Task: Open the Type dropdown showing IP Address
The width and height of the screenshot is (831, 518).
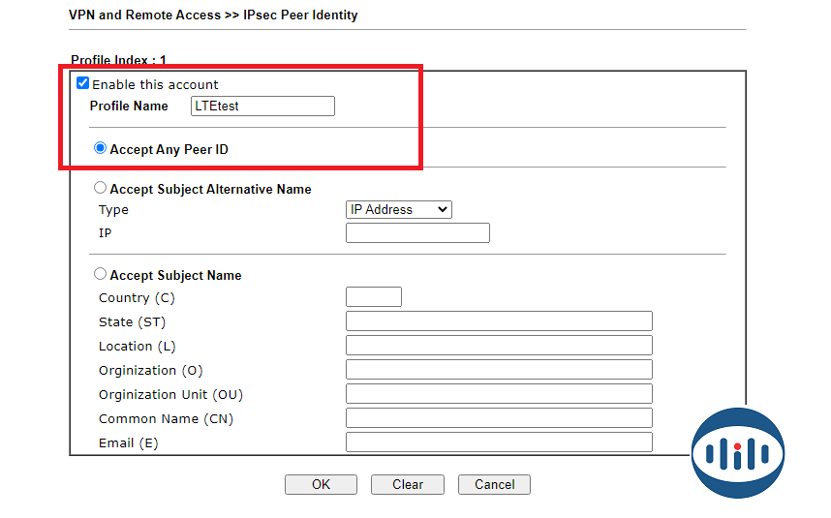Action: coord(398,209)
